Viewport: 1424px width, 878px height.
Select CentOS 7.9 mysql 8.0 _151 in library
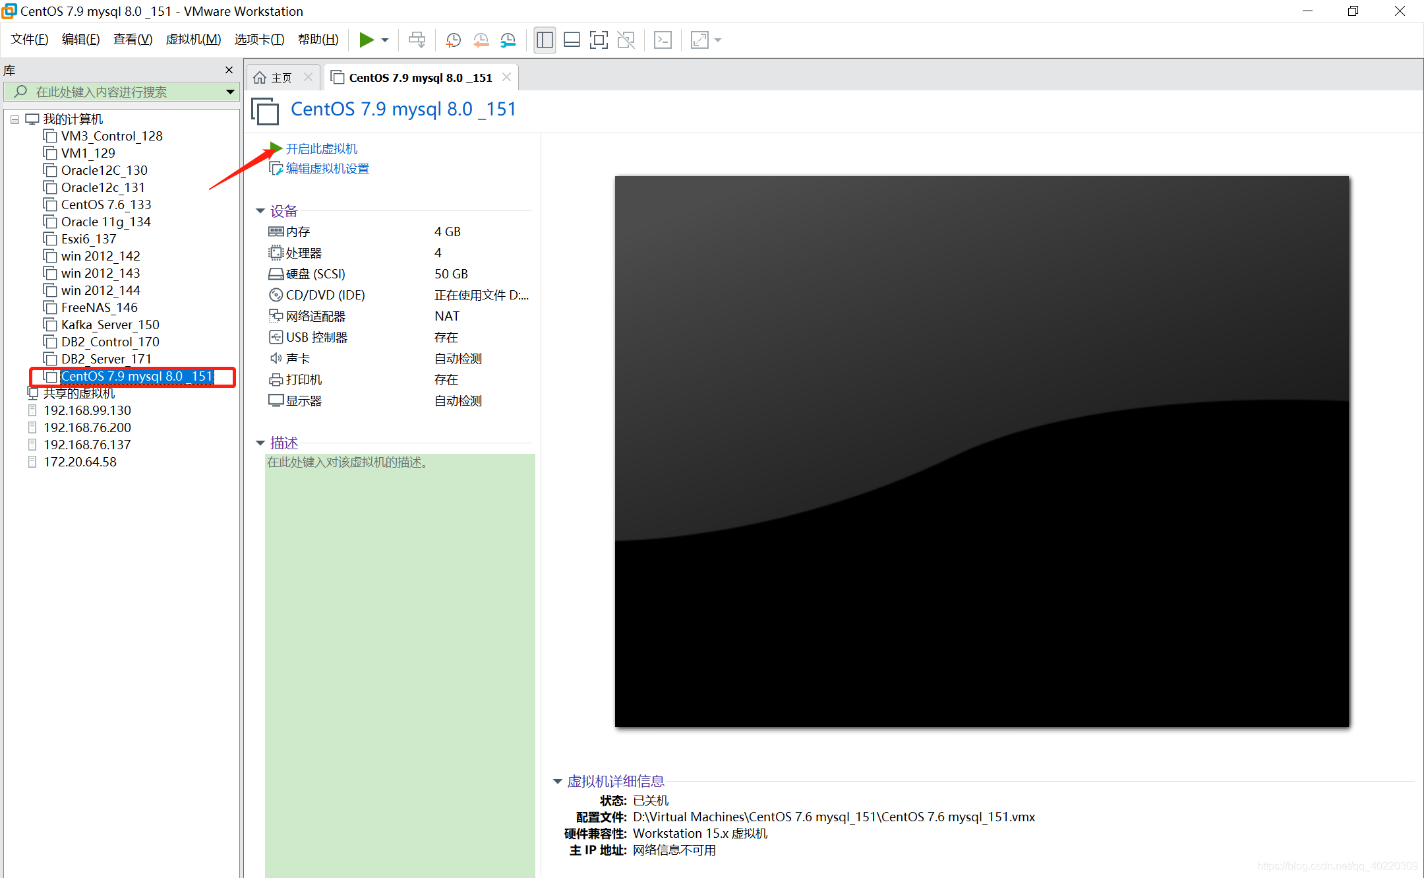click(x=136, y=376)
